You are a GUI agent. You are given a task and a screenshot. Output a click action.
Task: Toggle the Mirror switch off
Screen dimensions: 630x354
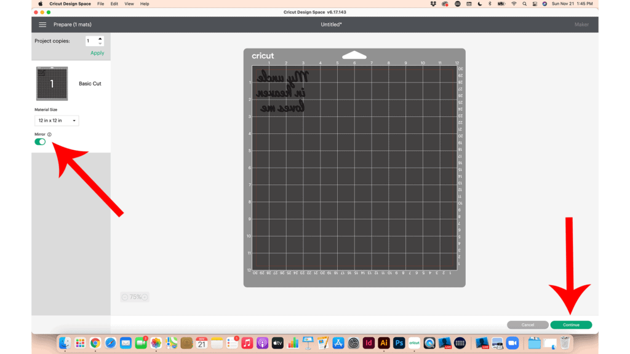tap(40, 142)
